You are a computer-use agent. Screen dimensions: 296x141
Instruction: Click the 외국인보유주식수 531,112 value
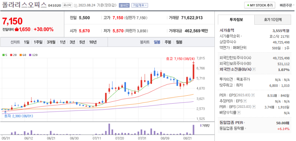click(x=283, y=64)
